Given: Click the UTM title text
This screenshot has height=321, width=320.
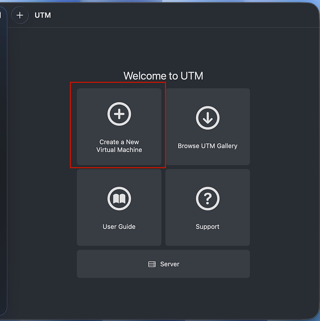Looking at the screenshot, I should pyautogui.click(x=43, y=15).
